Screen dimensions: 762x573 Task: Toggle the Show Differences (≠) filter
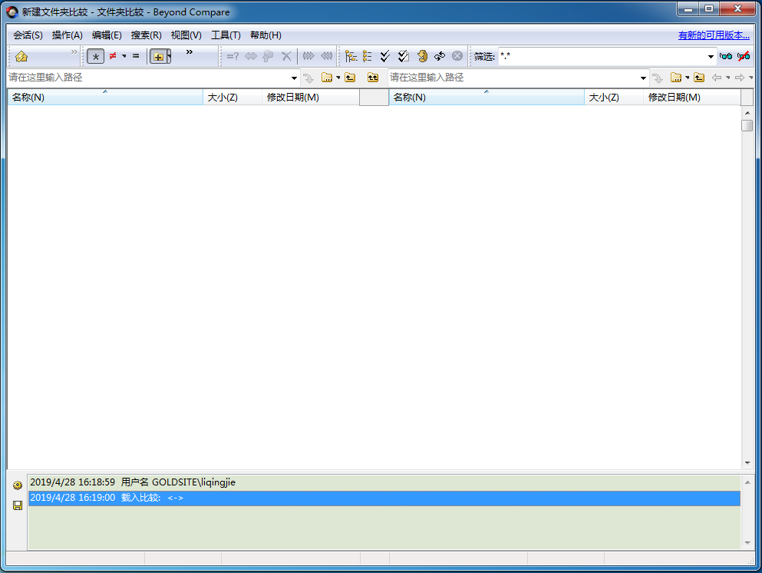pyautogui.click(x=113, y=56)
